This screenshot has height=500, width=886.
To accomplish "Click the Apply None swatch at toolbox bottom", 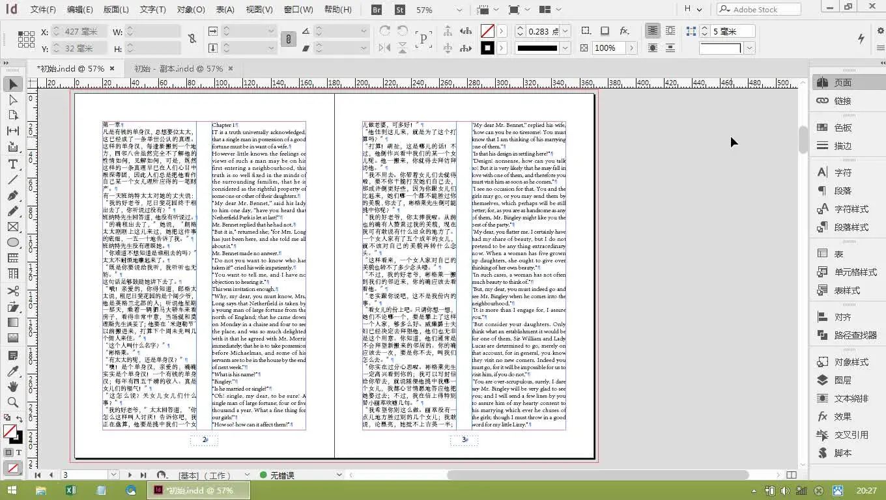I will click(x=13, y=467).
